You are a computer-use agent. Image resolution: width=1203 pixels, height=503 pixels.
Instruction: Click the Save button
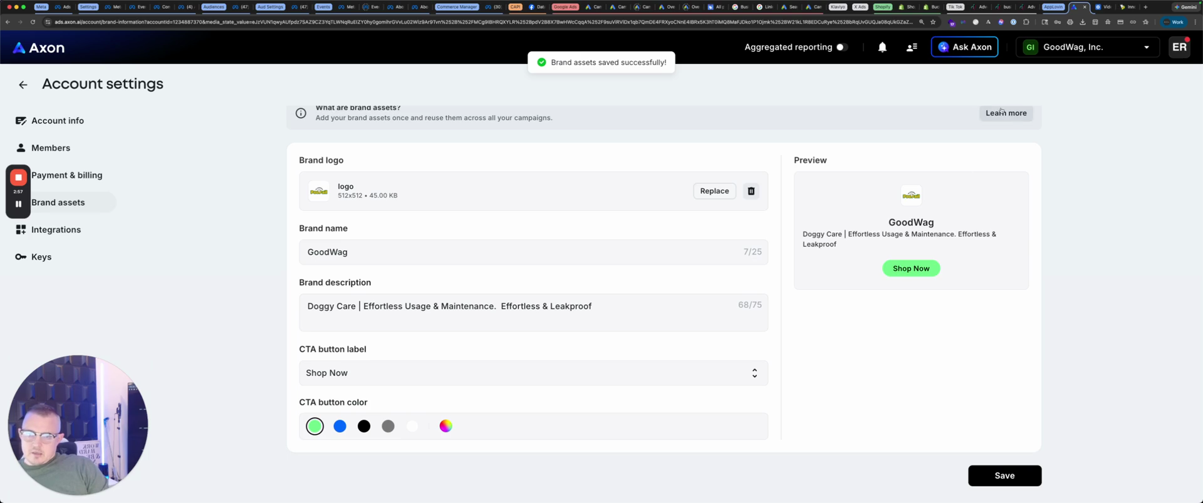pos(1004,476)
